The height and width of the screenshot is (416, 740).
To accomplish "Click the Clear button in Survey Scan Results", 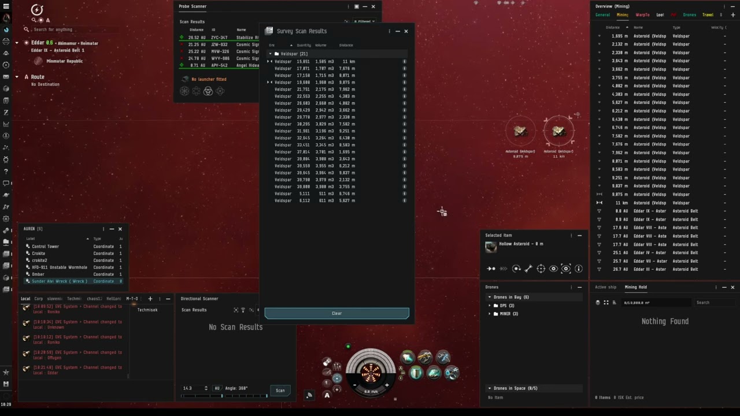I will tap(336, 313).
